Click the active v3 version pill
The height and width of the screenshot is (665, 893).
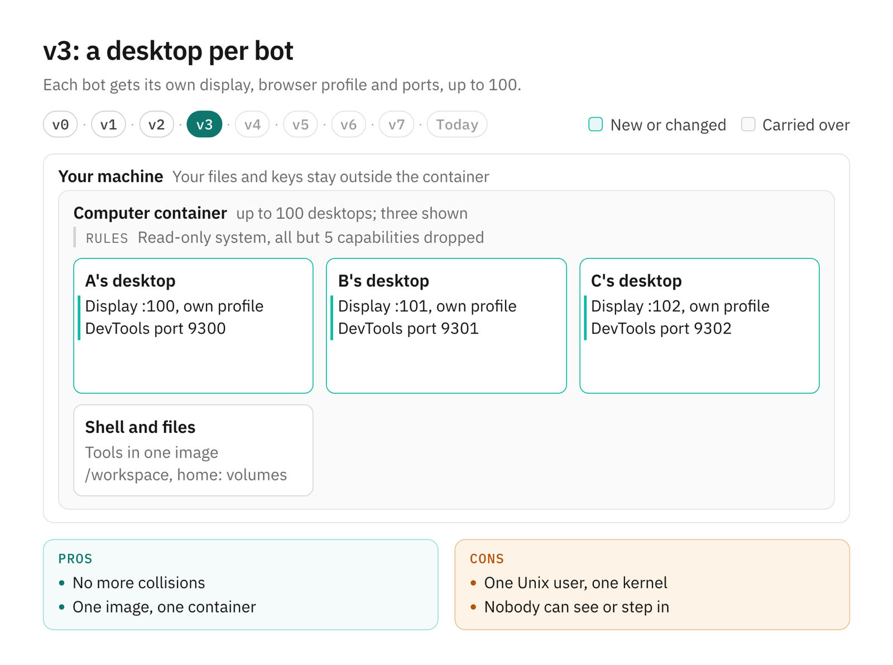point(204,124)
